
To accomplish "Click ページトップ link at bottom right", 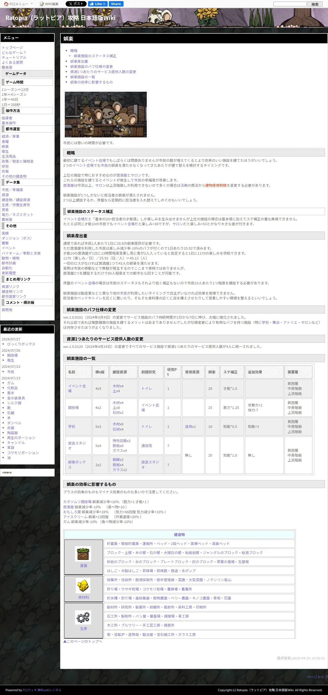I will [x=317, y=677].
